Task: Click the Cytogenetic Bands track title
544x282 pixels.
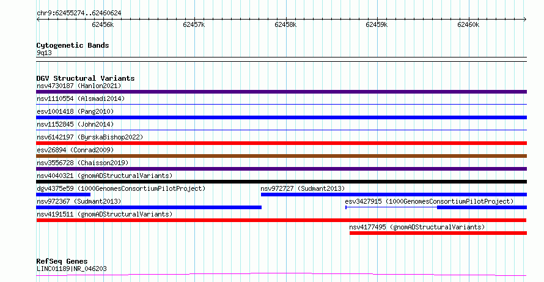Action: (x=73, y=45)
